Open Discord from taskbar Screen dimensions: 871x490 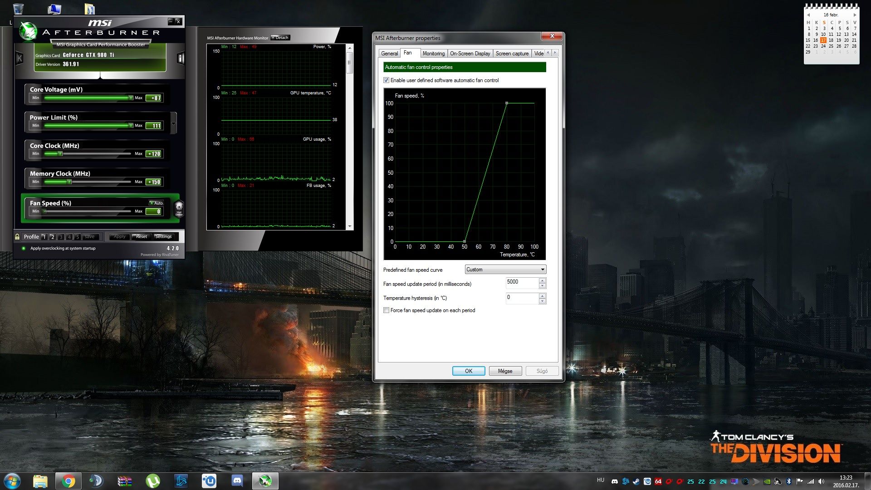pyautogui.click(x=237, y=480)
